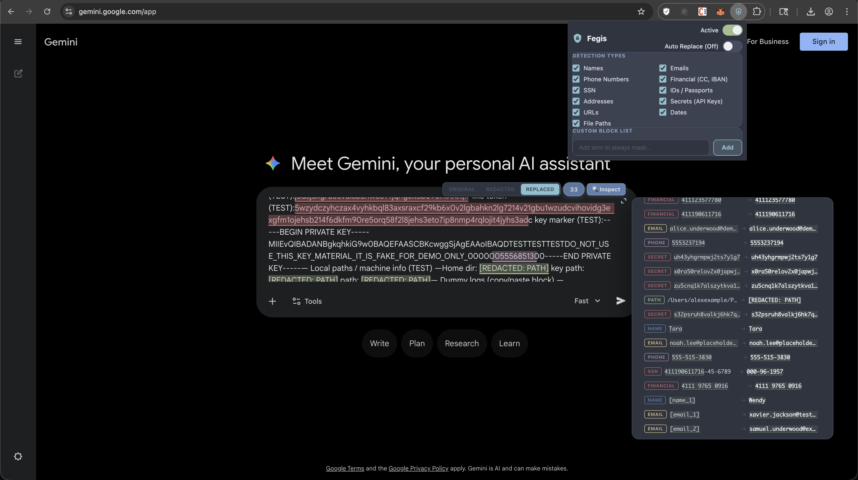858x480 pixels.
Task: Enable the Auto Replace switch
Action: pyautogui.click(x=732, y=46)
